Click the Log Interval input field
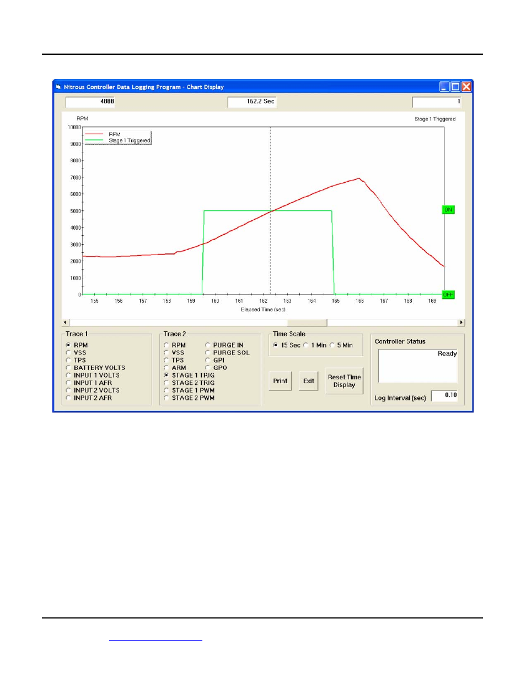The image size is (526, 682). tap(444, 395)
